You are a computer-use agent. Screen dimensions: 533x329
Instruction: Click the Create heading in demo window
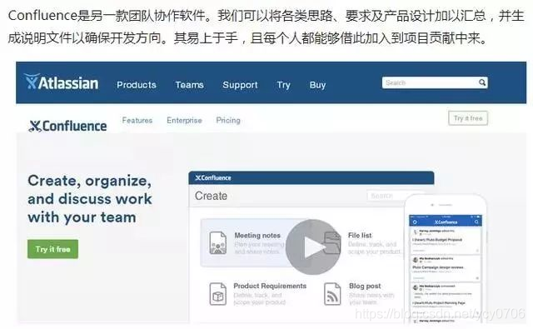point(211,196)
